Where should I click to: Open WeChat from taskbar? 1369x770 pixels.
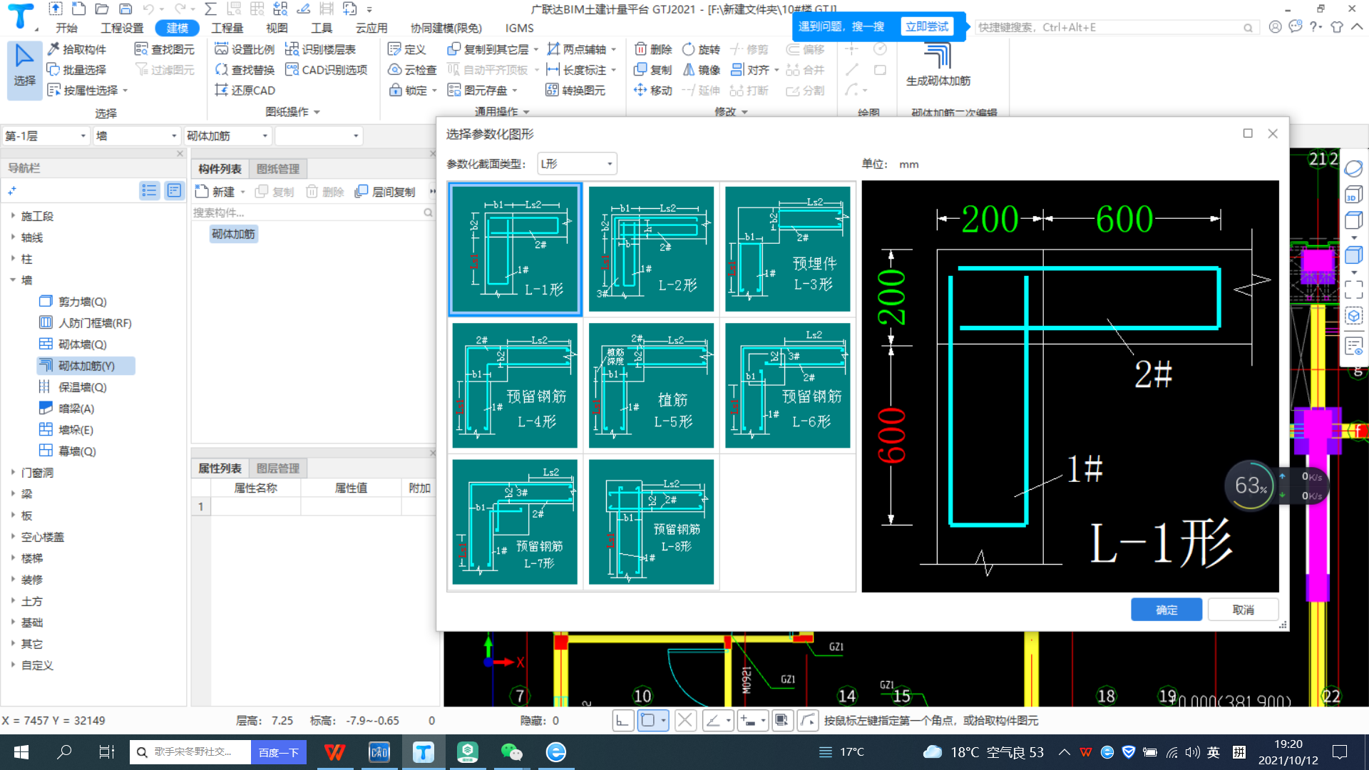(511, 752)
